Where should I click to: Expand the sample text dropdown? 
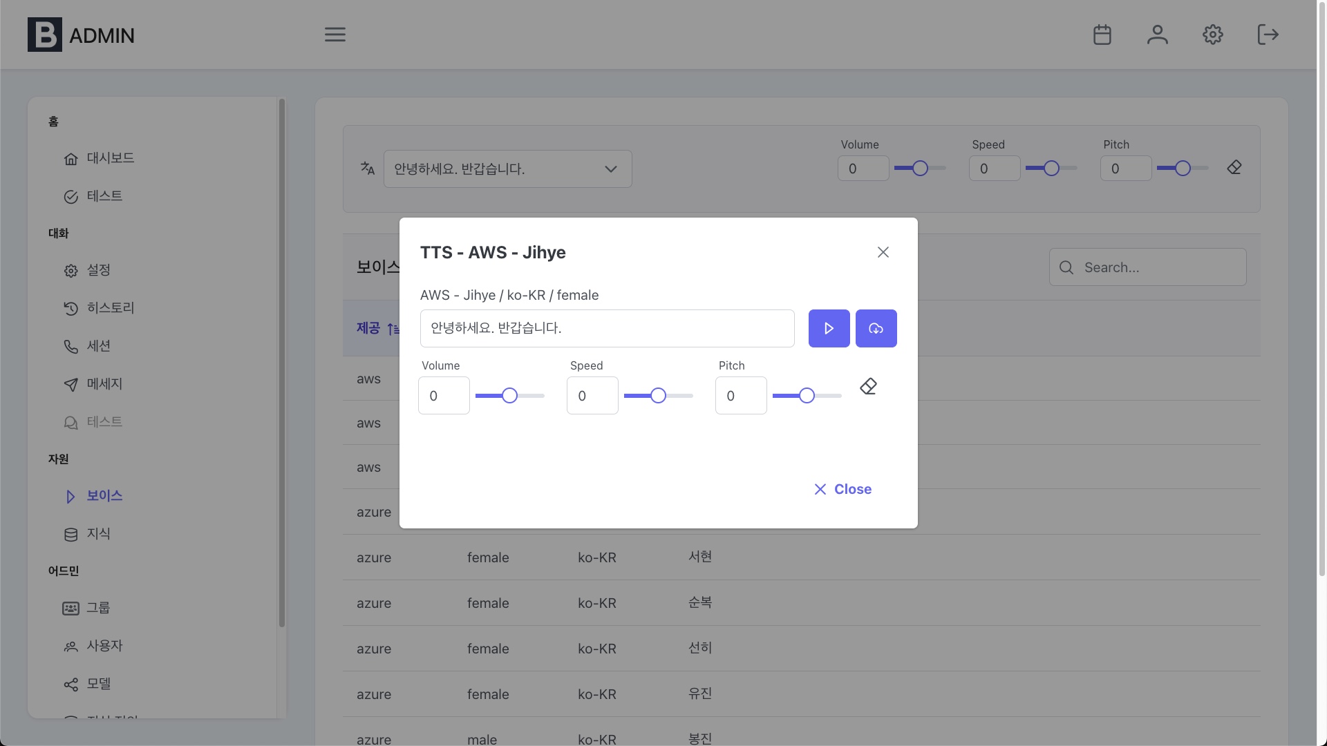pos(610,169)
